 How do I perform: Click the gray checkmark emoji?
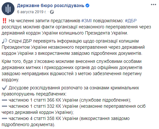[5, 88]
